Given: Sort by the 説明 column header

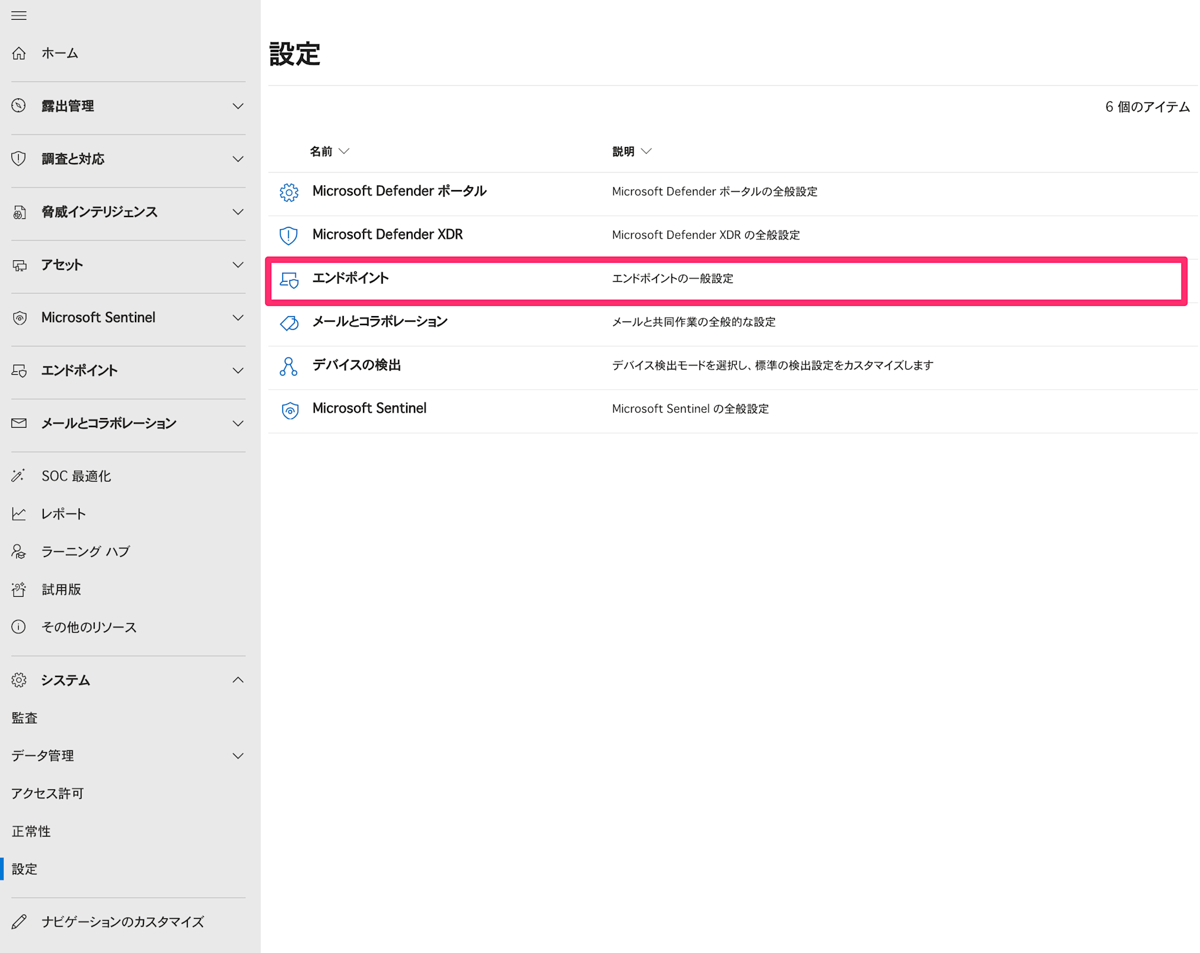Looking at the screenshot, I should tap(631, 151).
